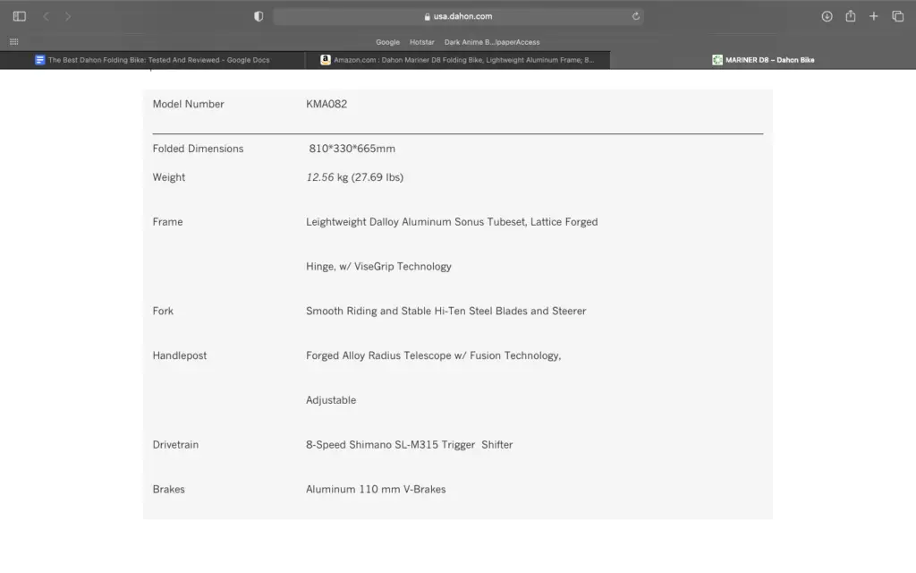Click the model number value KMA082
Viewport: 916px width, 573px height.
(327, 104)
